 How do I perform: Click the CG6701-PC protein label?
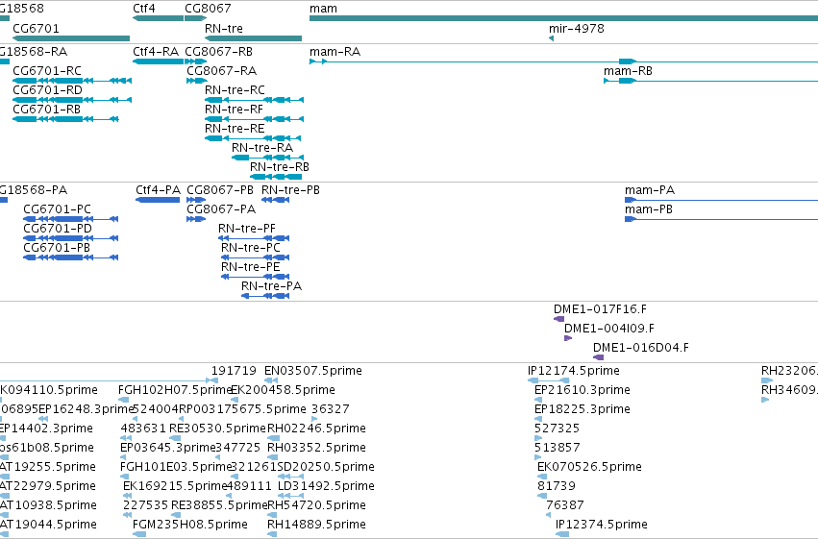coord(58,209)
